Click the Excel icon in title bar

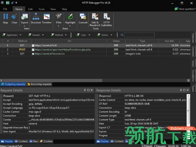(x=7, y=3)
